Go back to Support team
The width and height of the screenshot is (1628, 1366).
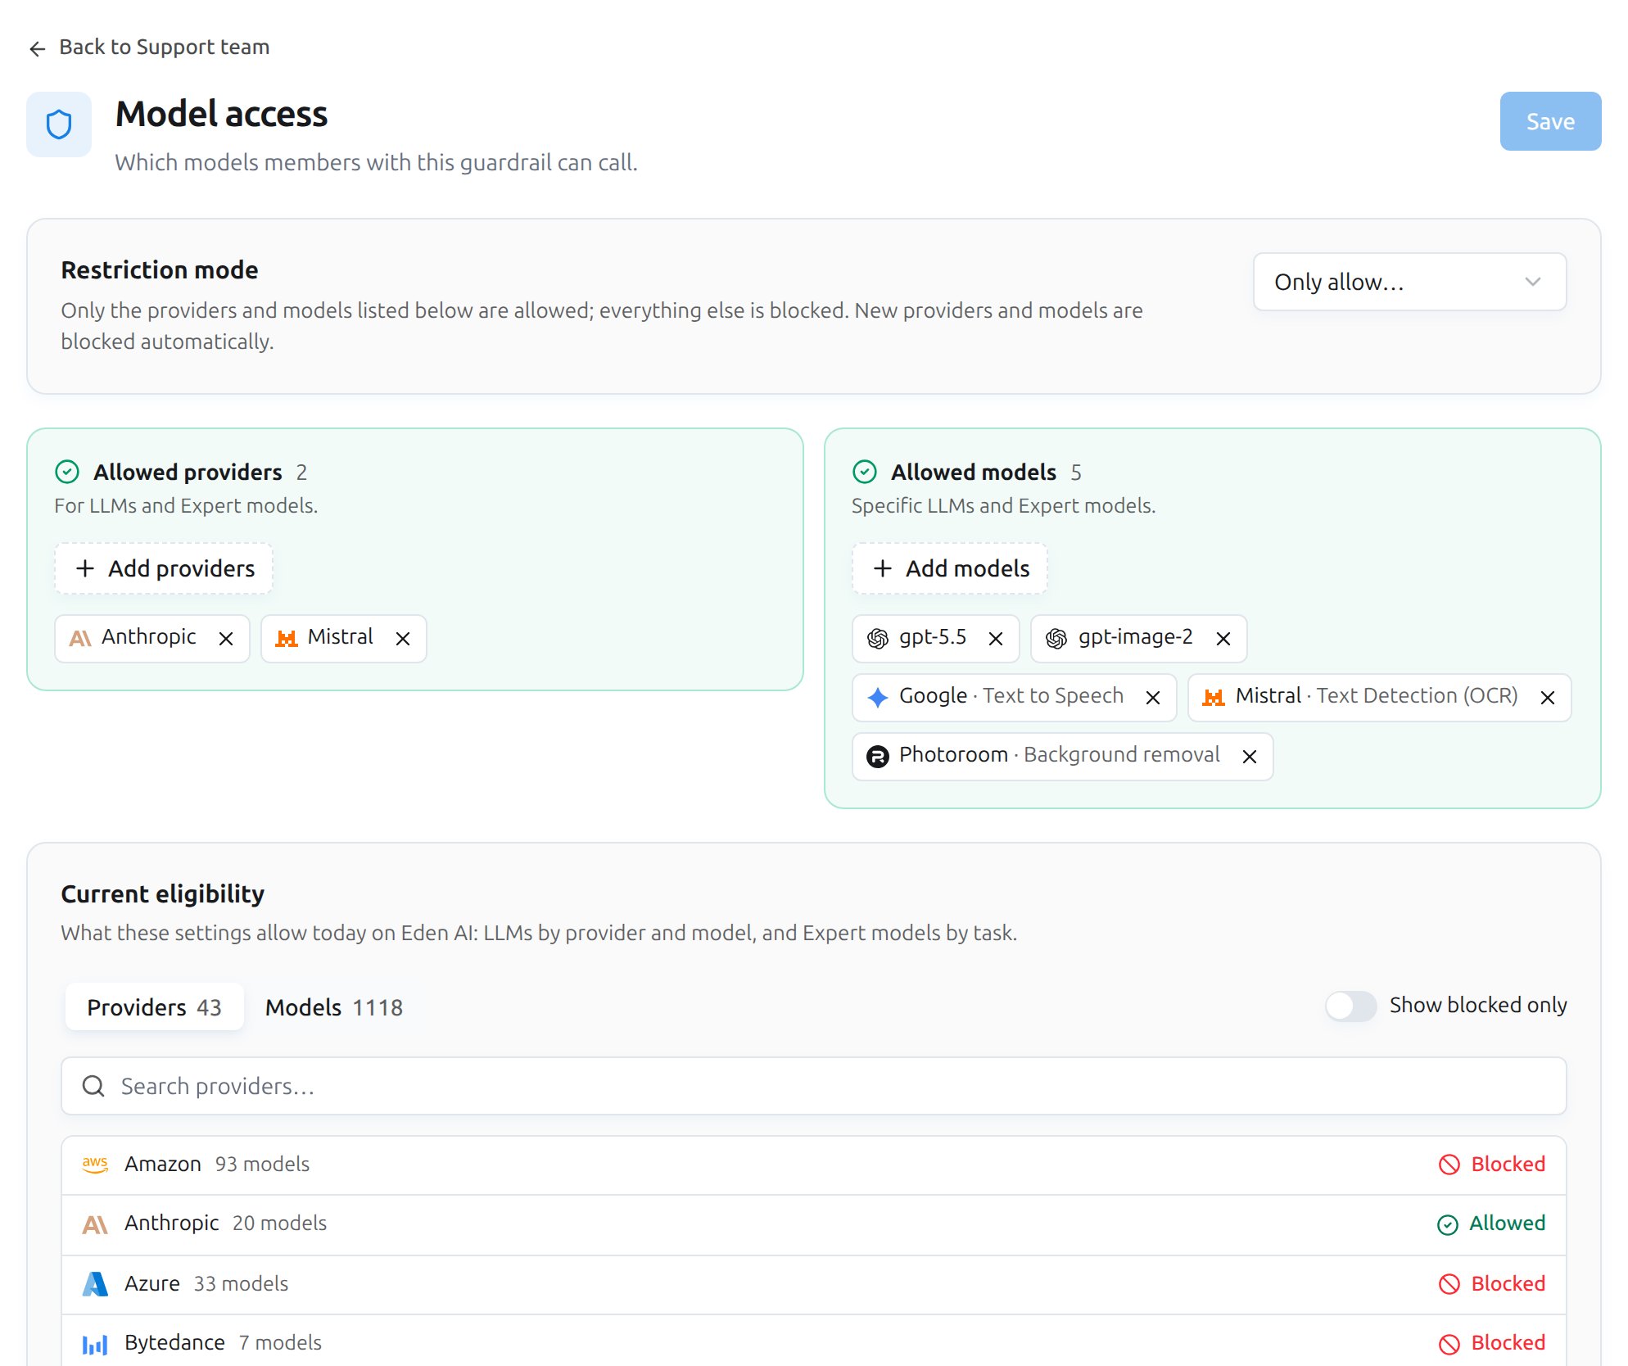click(149, 47)
